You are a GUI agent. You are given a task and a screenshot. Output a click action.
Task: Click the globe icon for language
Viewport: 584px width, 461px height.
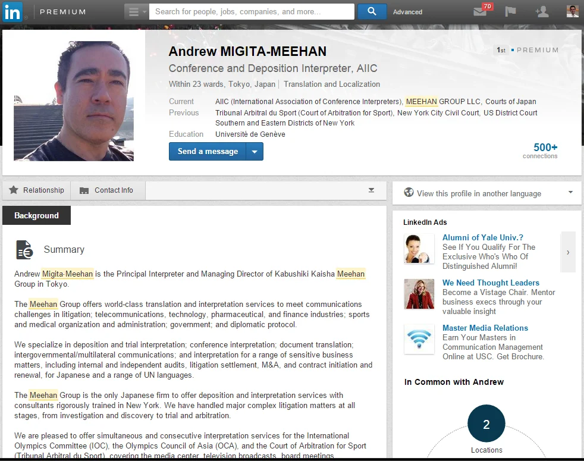coord(409,193)
